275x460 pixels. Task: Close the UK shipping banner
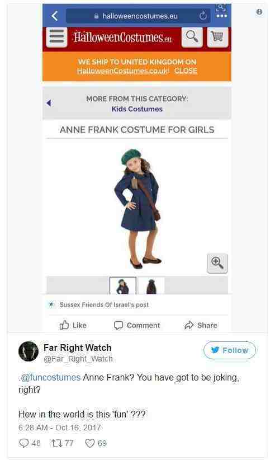point(186,71)
